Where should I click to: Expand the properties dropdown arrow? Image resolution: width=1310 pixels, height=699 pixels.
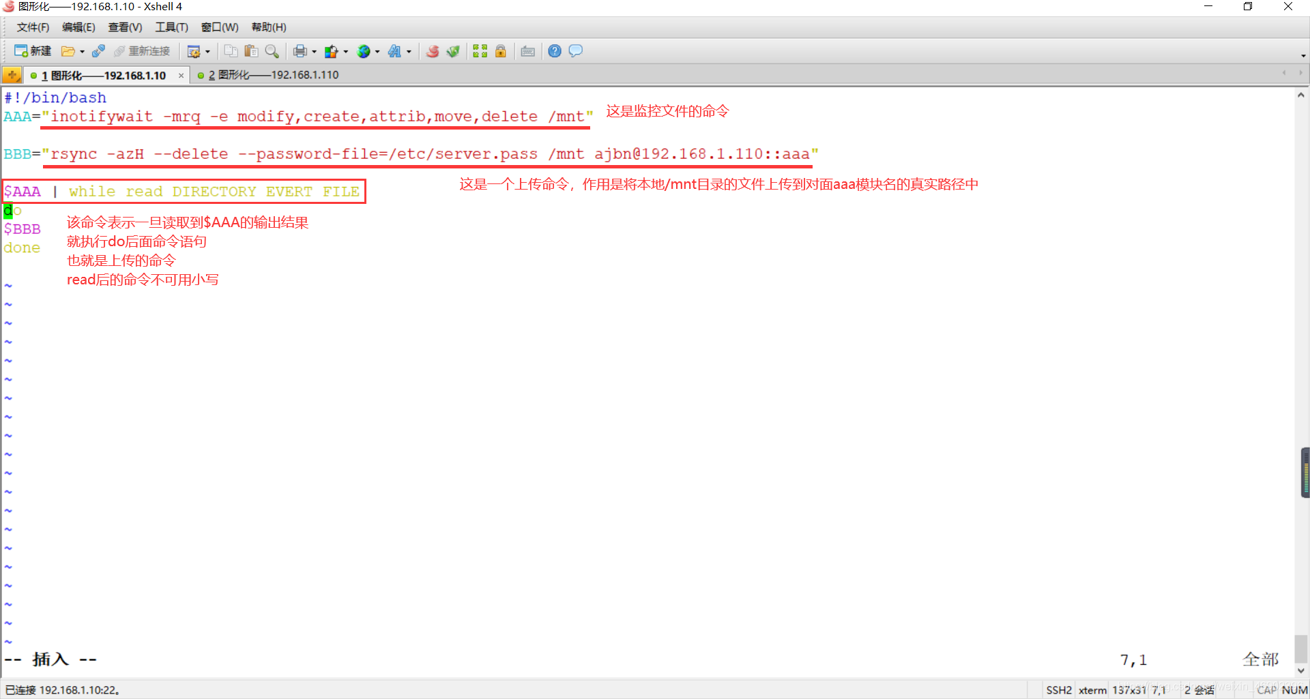tap(207, 52)
